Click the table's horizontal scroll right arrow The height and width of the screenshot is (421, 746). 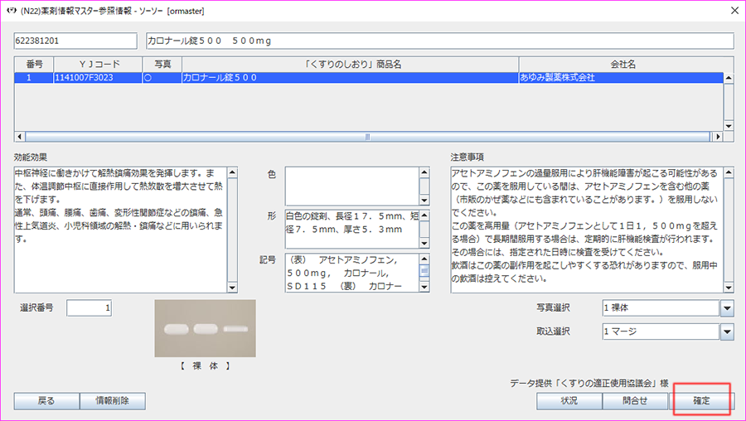click(718, 137)
